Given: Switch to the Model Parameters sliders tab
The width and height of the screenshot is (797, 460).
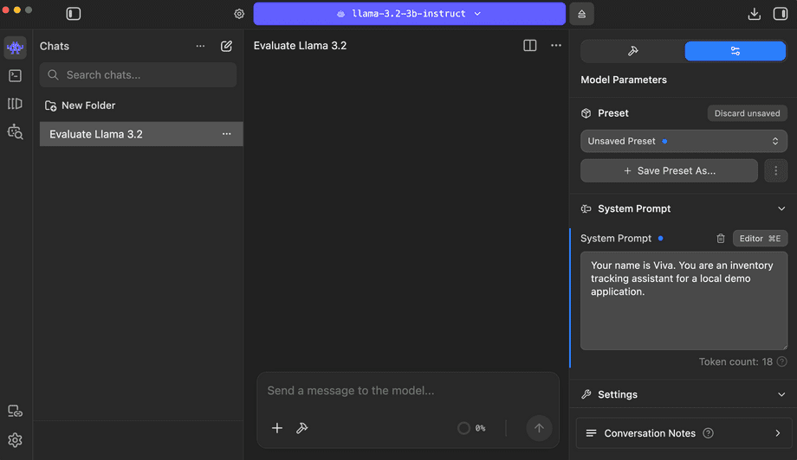Looking at the screenshot, I should pyautogui.click(x=735, y=51).
